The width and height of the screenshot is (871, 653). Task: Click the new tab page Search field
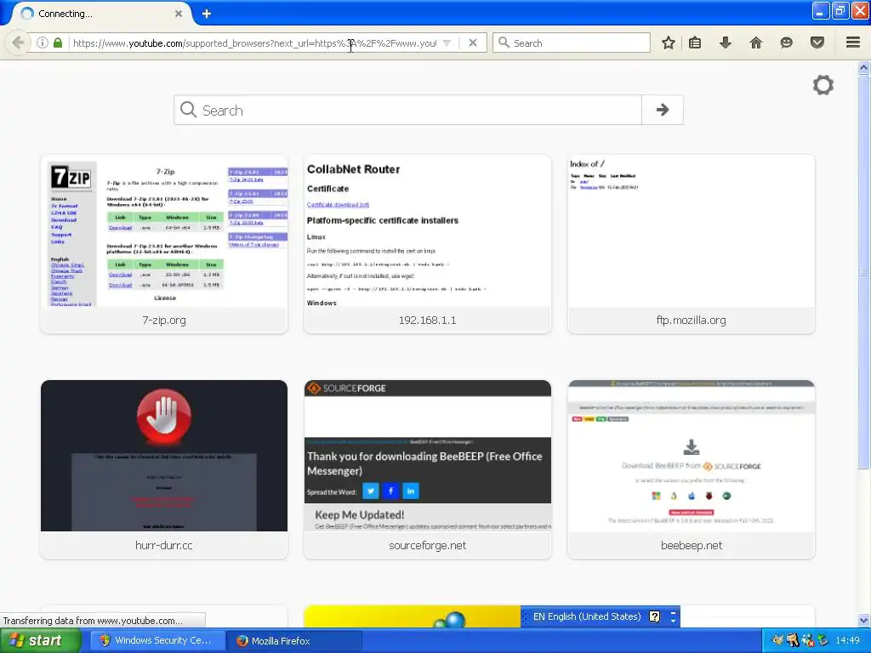407,110
